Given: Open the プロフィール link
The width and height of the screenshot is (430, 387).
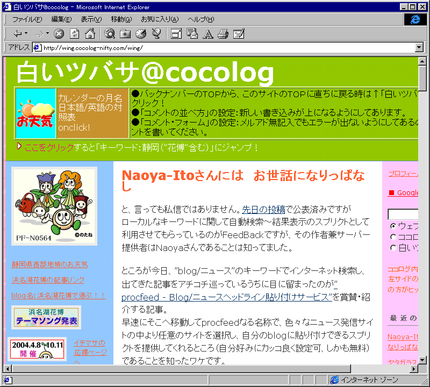Looking at the screenshot, I should [403, 174].
